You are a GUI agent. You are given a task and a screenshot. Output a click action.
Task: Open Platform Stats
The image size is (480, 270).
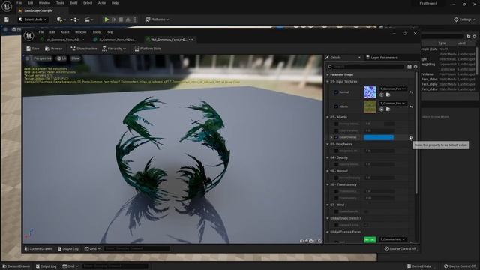[x=148, y=49]
